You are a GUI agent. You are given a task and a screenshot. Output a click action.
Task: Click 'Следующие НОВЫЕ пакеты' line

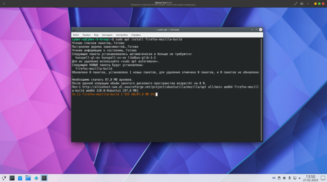click(108, 65)
